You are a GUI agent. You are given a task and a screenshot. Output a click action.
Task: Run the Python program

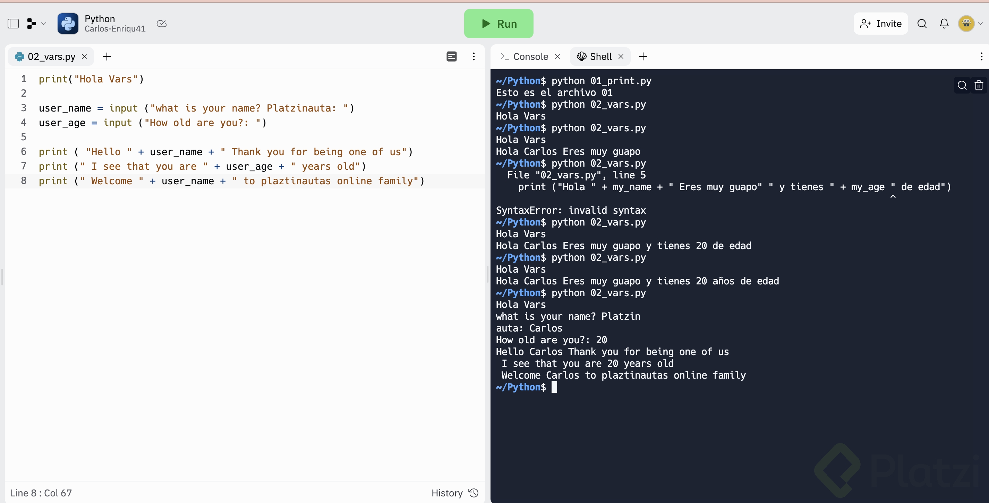498,24
